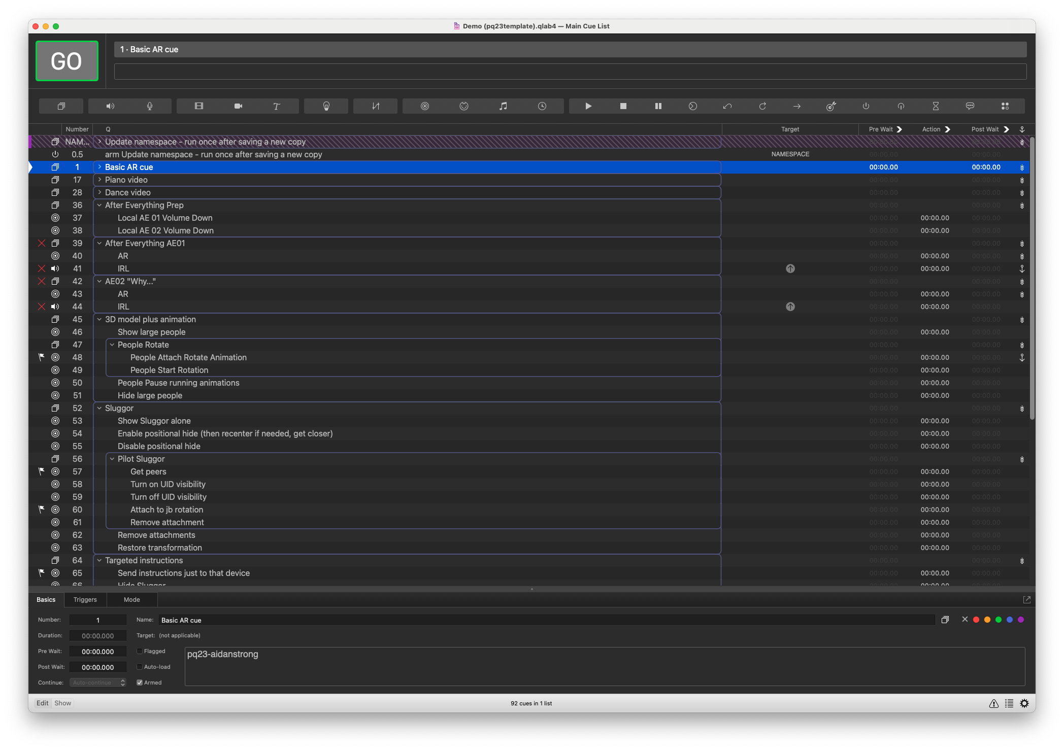Pick the red cue color swatch

976,620
